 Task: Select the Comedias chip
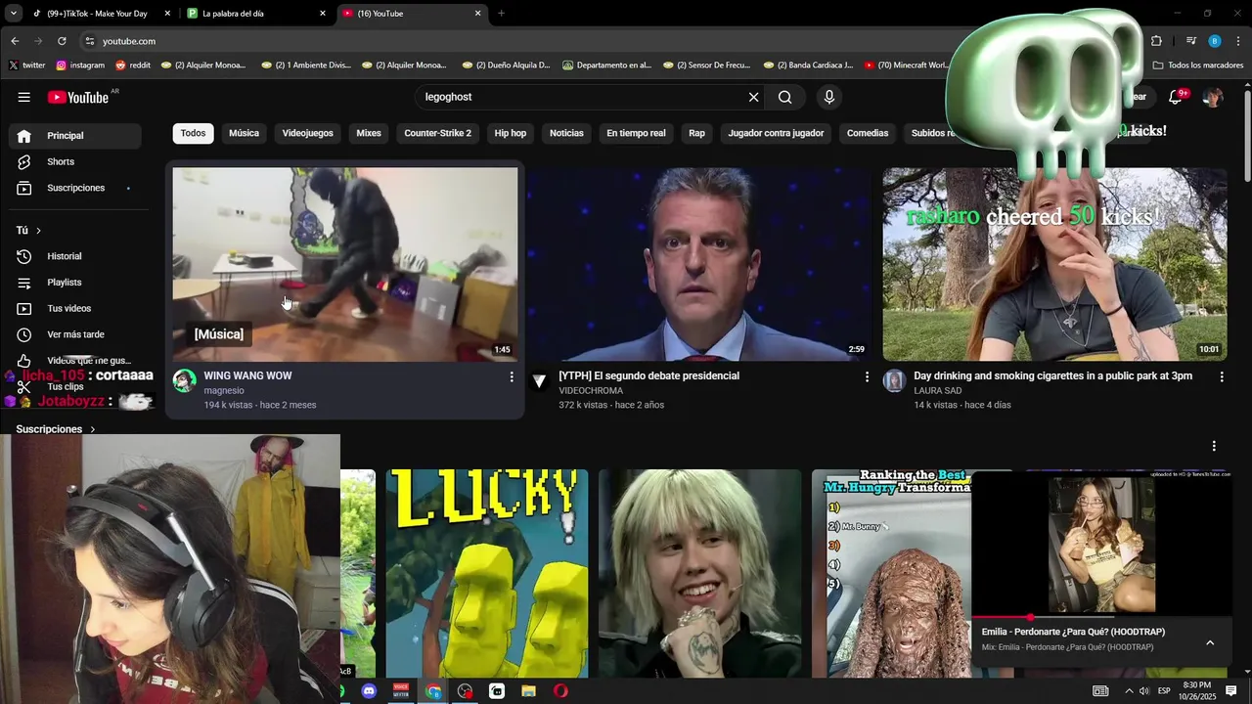coord(868,133)
